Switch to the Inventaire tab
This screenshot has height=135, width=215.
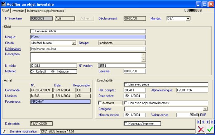click(18, 11)
